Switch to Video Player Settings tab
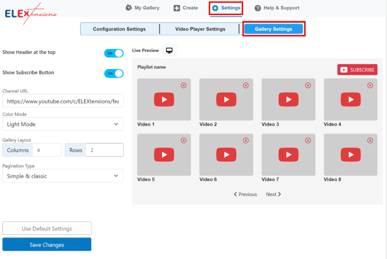387x259 pixels. 200,29
